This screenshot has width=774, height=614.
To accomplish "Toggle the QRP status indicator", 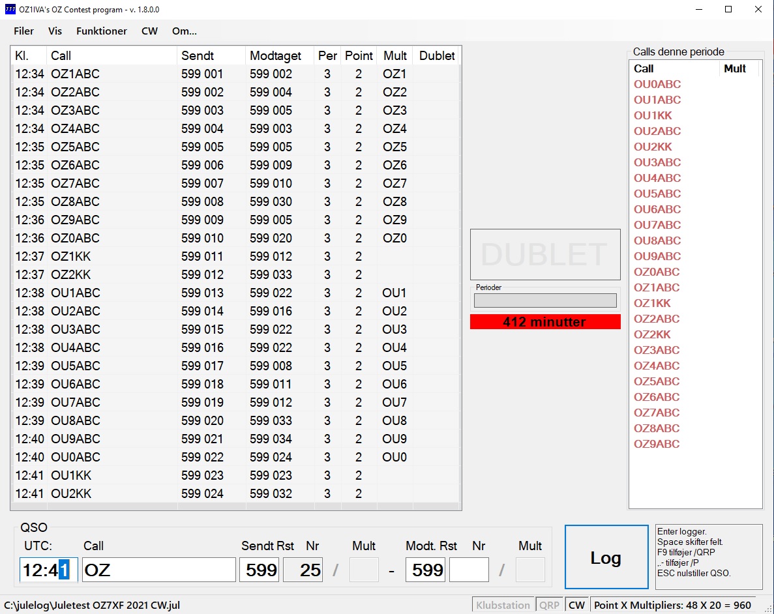I will coord(549,605).
